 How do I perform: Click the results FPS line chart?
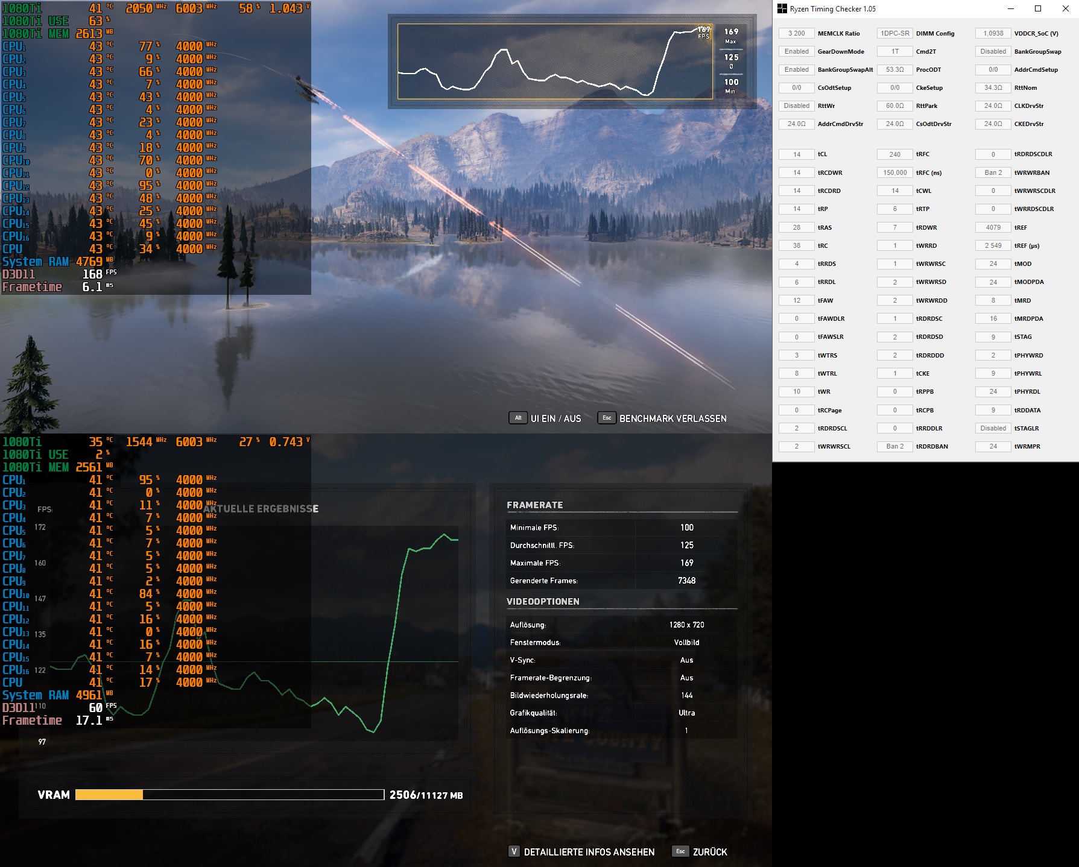coord(254,633)
